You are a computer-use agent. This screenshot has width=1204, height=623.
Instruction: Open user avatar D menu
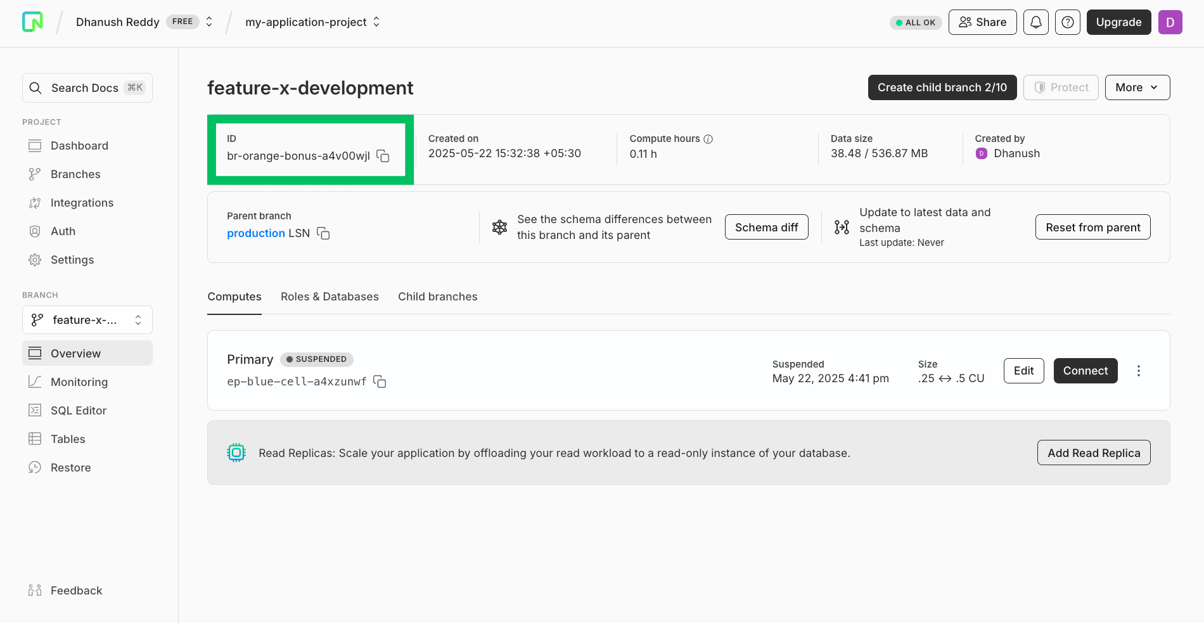pyautogui.click(x=1170, y=22)
